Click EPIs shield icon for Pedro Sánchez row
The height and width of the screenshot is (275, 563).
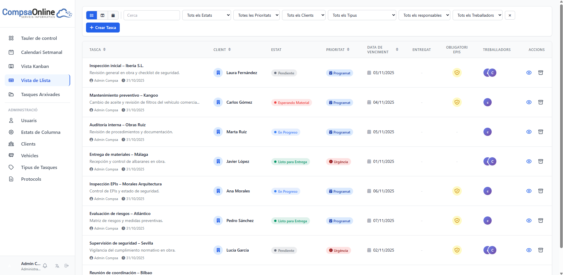[x=457, y=221]
